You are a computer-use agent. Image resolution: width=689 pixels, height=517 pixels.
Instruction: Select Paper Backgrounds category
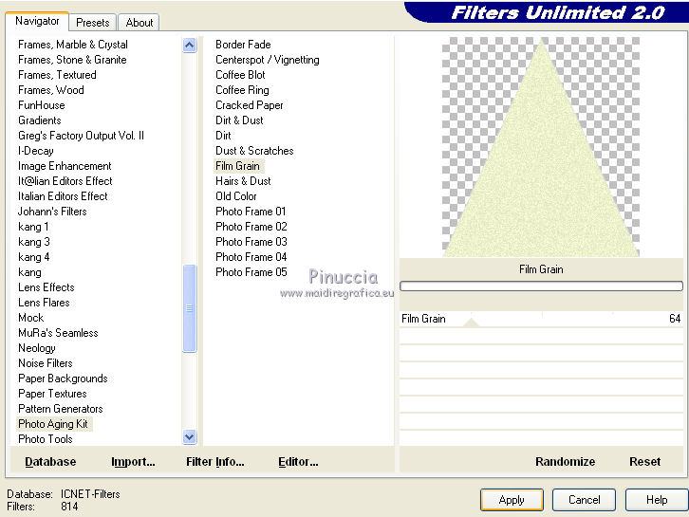coord(63,379)
